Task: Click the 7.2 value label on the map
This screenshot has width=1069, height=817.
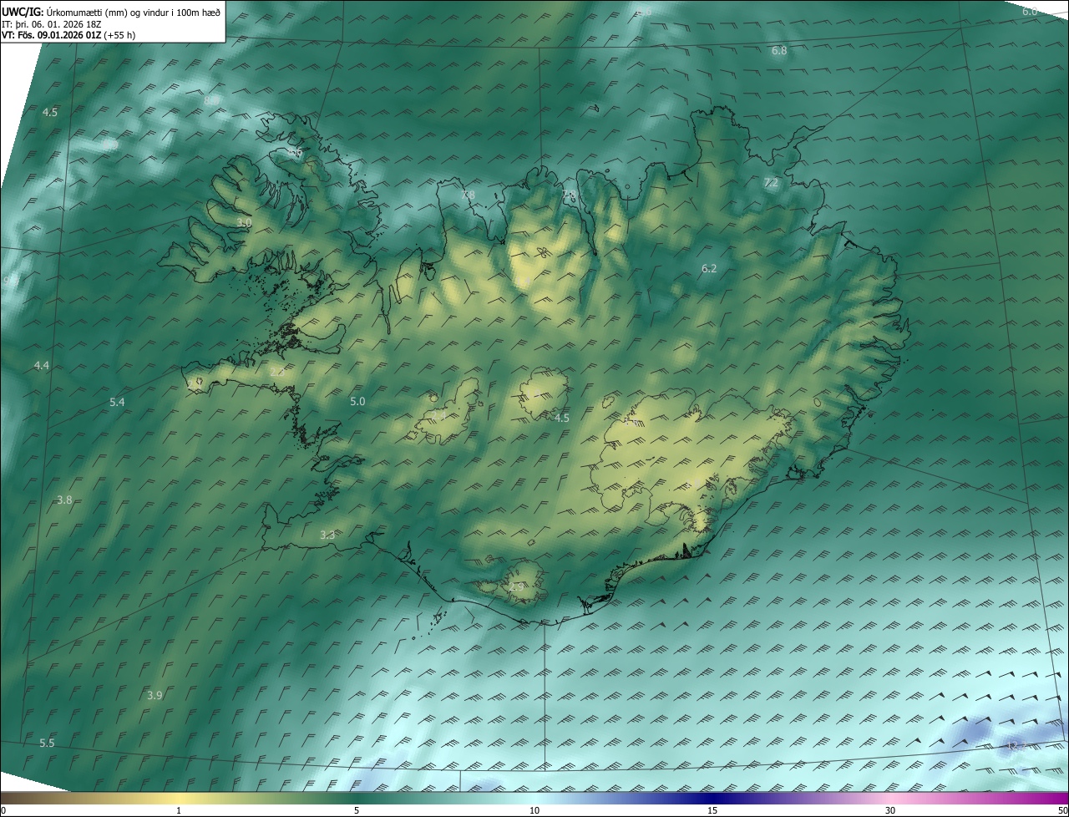Action: point(771,183)
